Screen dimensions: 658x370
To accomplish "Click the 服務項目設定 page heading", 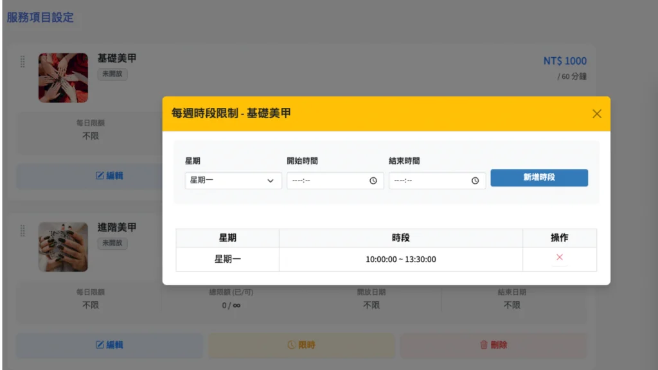I will tap(40, 17).
